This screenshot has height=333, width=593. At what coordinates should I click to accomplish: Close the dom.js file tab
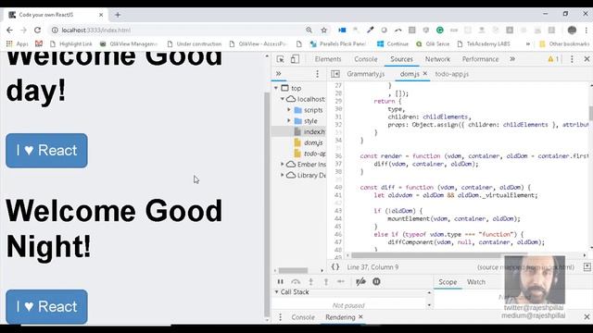point(425,74)
